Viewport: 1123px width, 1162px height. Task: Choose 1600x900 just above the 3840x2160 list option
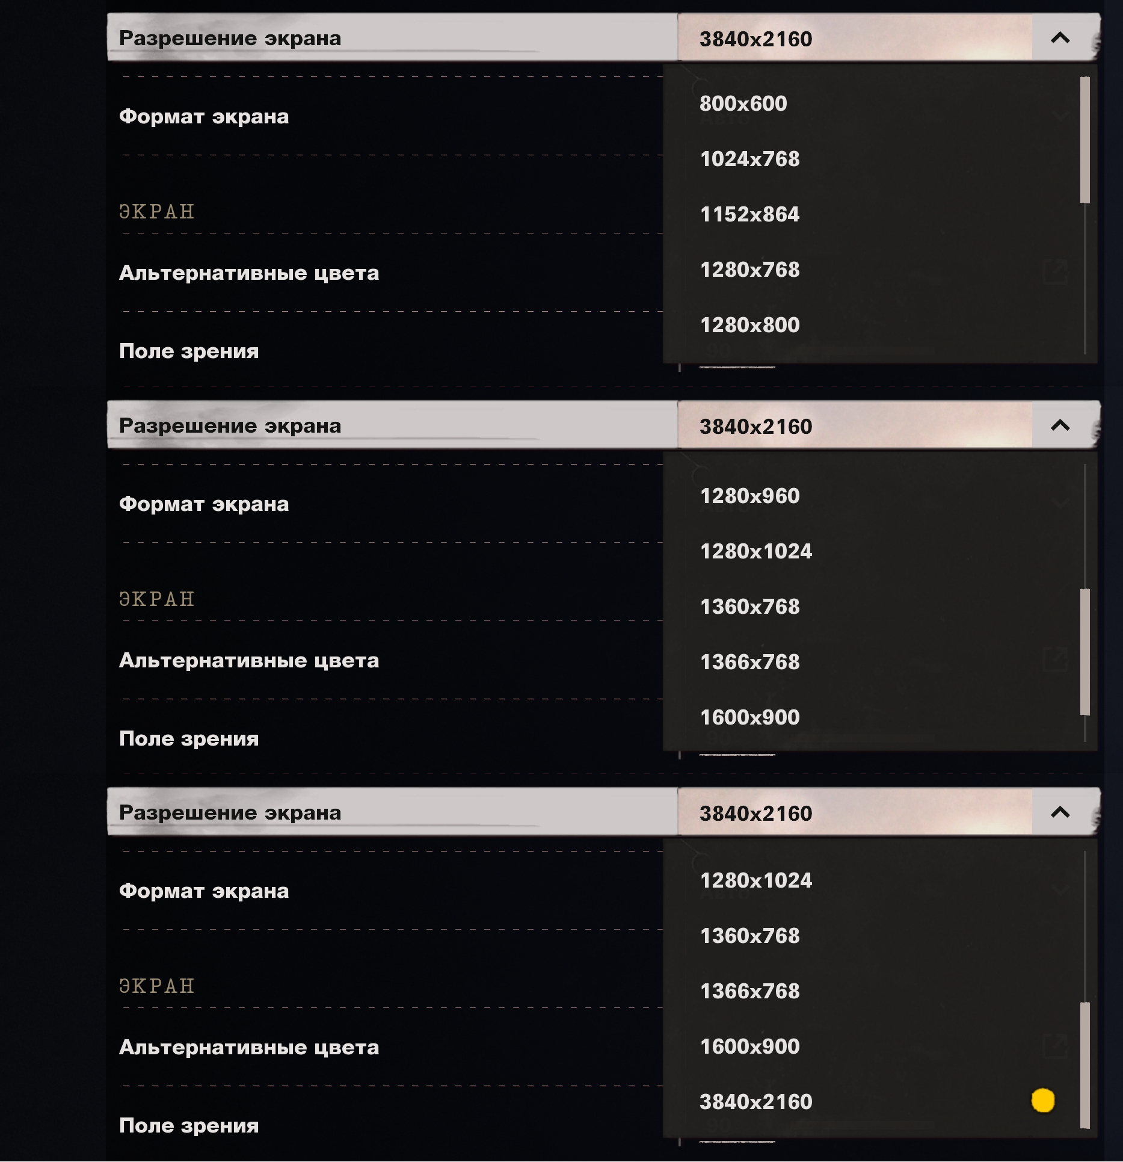(x=749, y=1046)
